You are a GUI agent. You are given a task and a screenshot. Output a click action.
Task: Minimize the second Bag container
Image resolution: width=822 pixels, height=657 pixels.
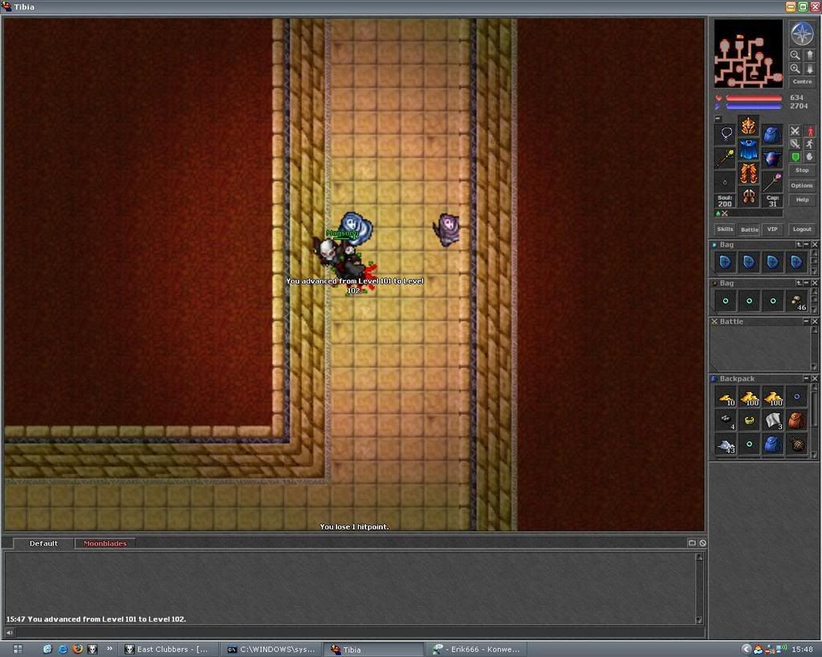pos(807,283)
